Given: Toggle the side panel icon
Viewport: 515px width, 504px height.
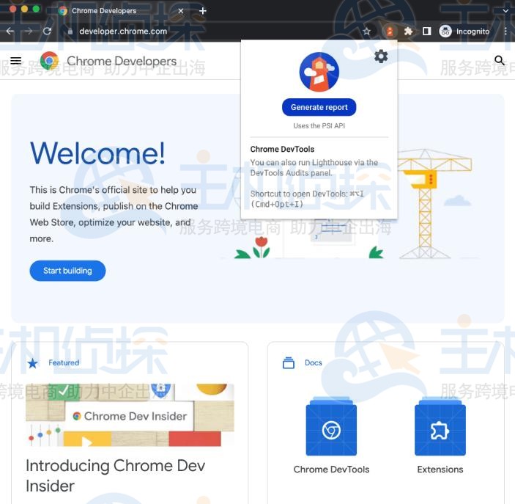Looking at the screenshot, I should coord(426,32).
